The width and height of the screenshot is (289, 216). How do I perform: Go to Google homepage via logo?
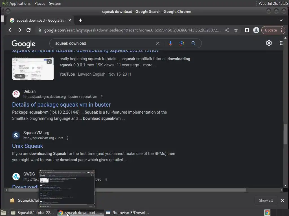pyautogui.click(x=23, y=44)
